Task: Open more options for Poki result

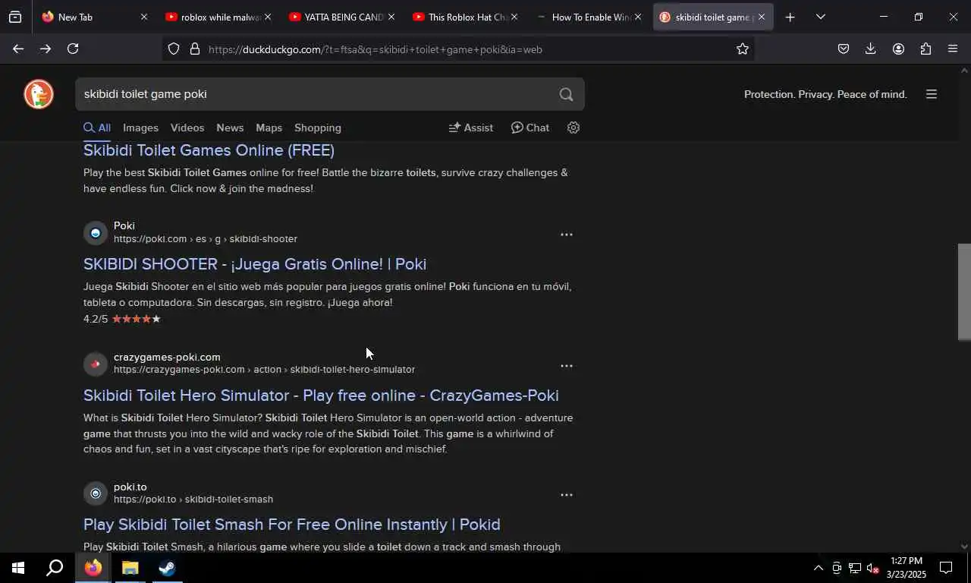Action: click(x=566, y=235)
